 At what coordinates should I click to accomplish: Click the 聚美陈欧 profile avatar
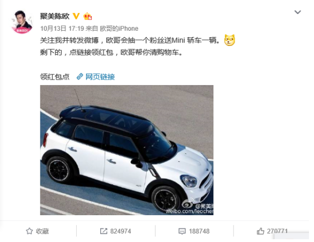22,22
